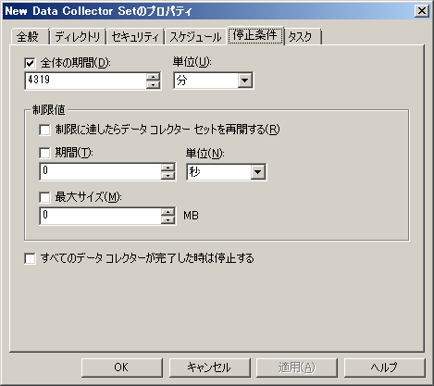434x386 pixels.
Task: Open the 単位(U) dropdown showing 分
Action: pyautogui.click(x=214, y=81)
